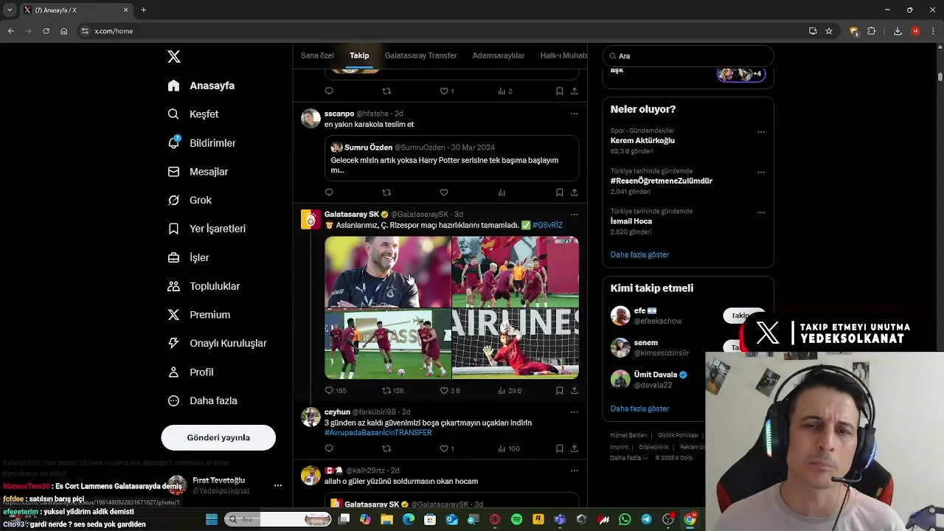Reply to sscanpo's post
944x531 pixels.
coord(329,192)
